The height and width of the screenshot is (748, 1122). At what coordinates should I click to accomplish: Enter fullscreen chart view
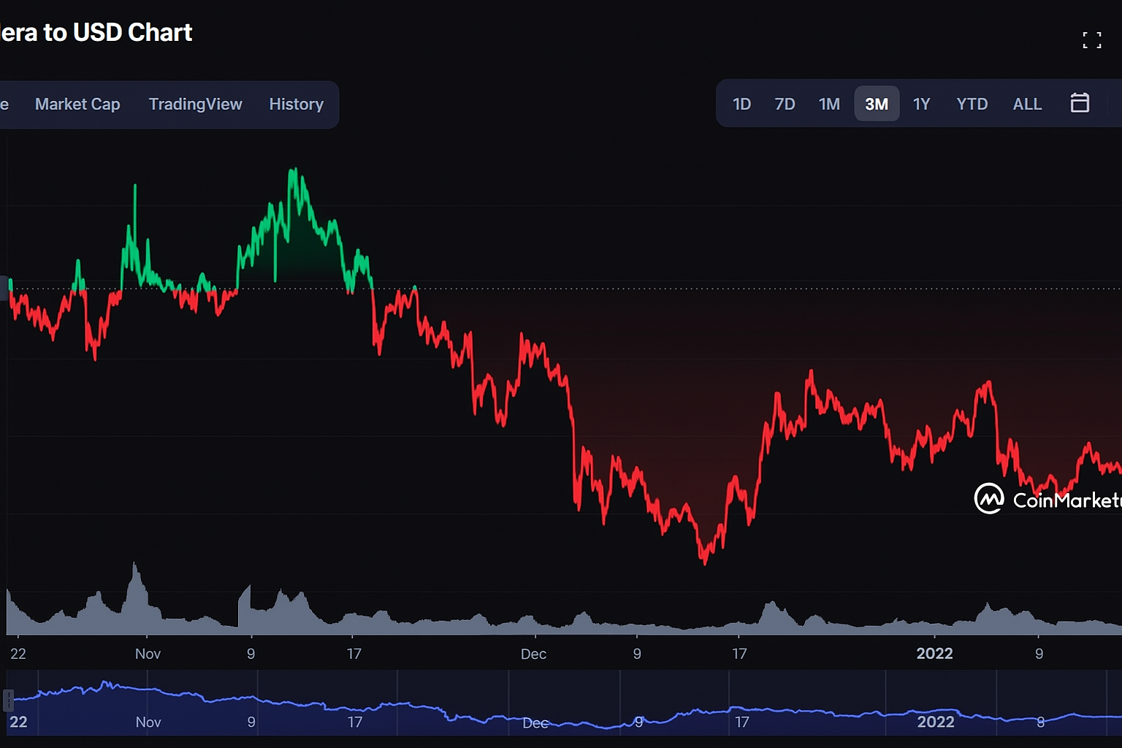(1091, 41)
